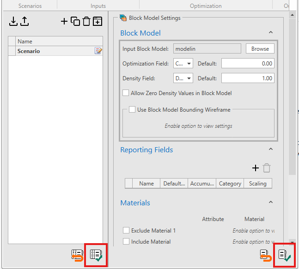Collapse the Reporting Fields section

(x=270, y=149)
